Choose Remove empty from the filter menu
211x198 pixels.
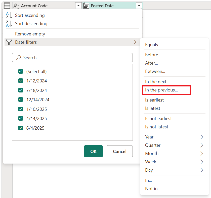30,34
